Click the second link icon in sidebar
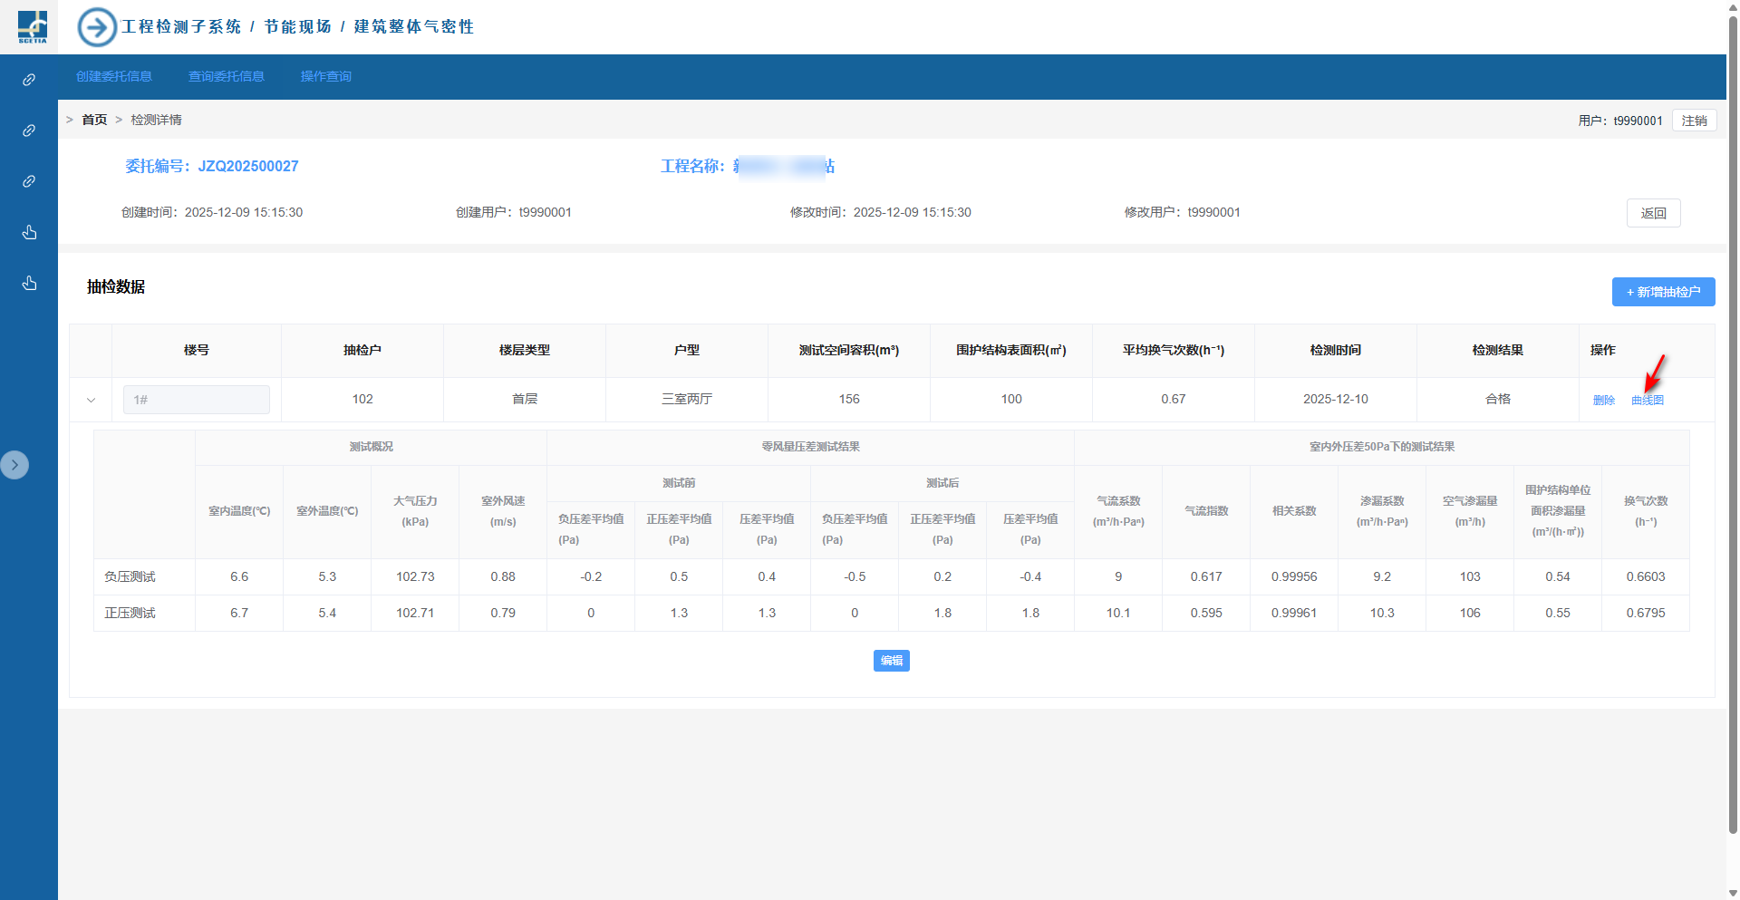 pos(29,131)
